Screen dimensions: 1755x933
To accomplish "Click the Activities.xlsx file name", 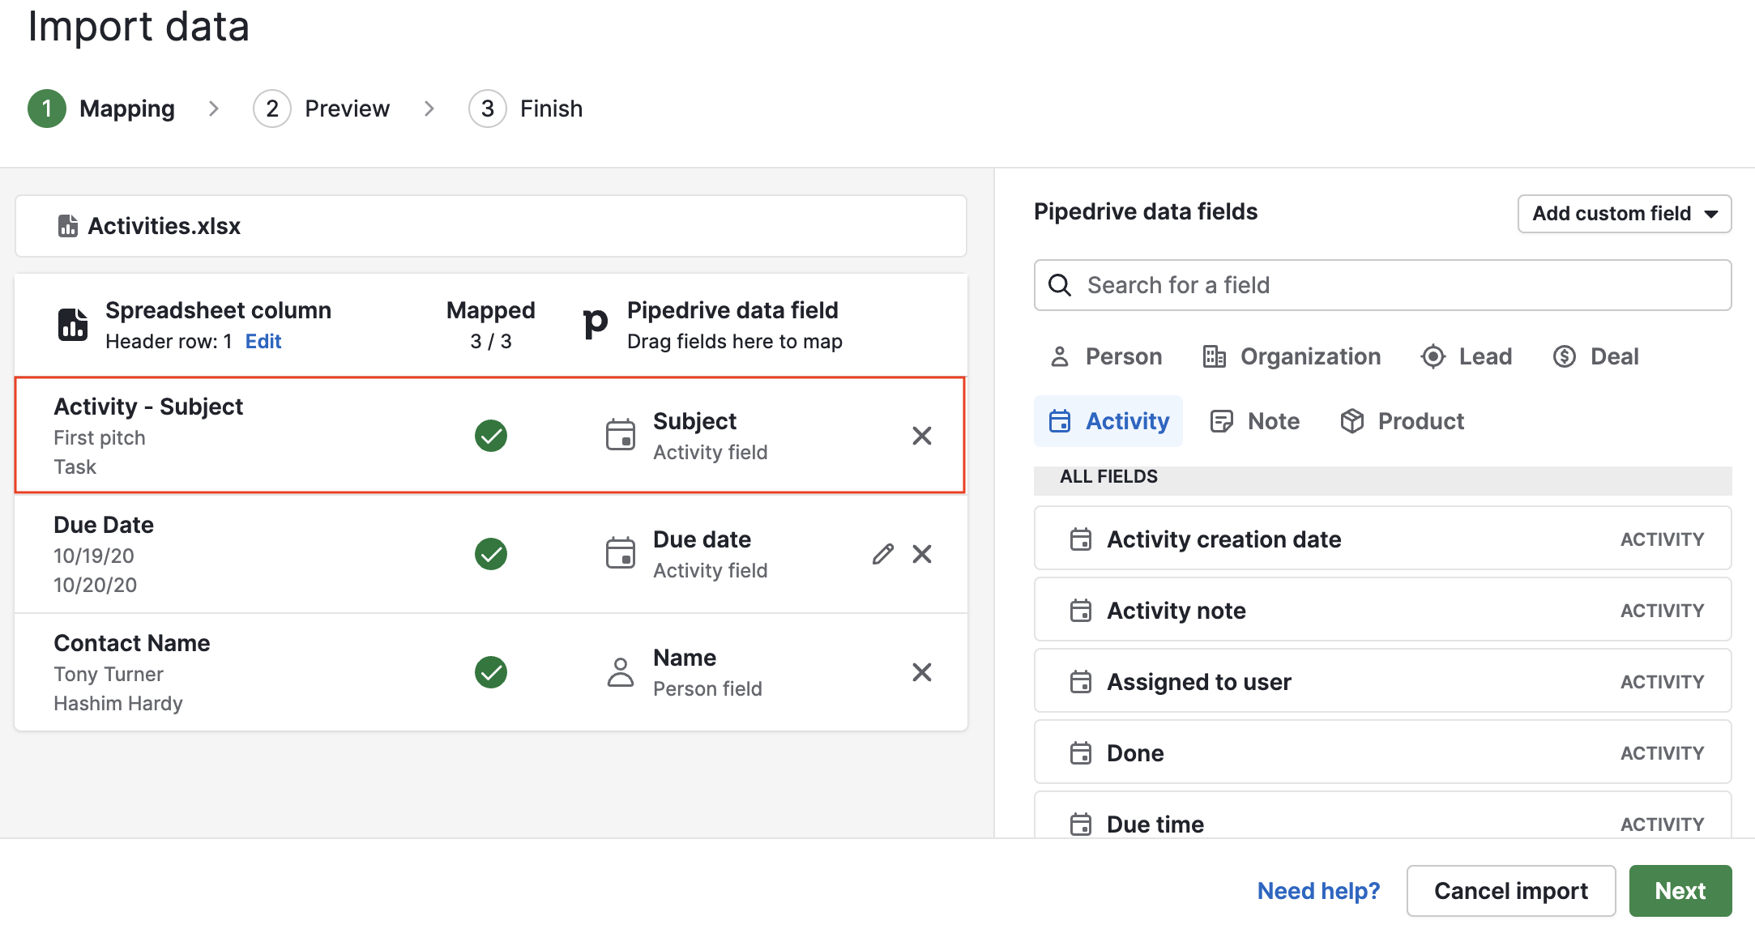I will click(164, 226).
